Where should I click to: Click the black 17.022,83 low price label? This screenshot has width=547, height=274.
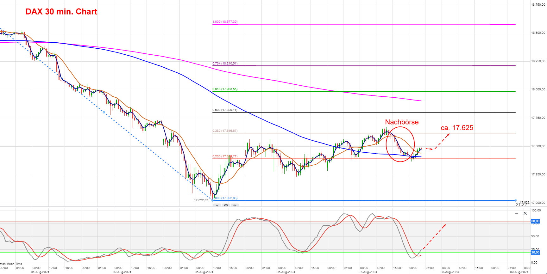click(x=201, y=200)
